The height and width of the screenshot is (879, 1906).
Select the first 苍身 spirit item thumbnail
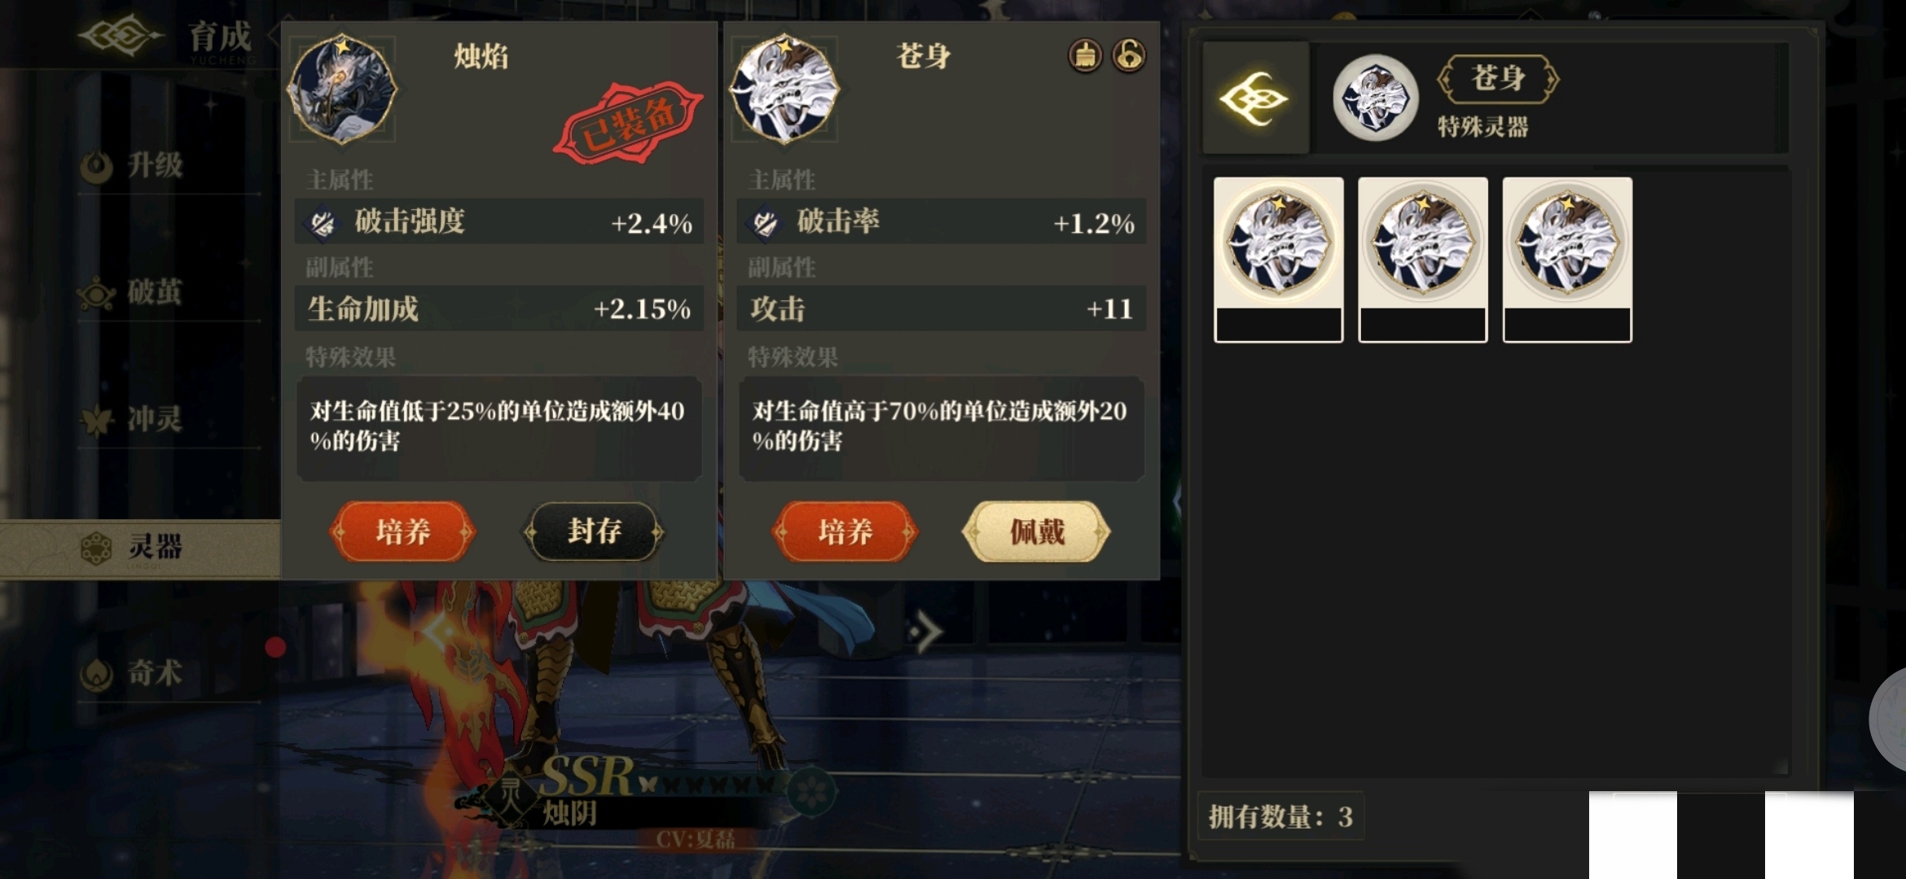pyautogui.click(x=1278, y=260)
